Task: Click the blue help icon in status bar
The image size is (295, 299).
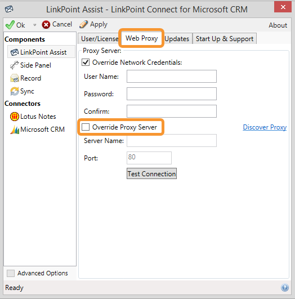Action: (285, 288)
